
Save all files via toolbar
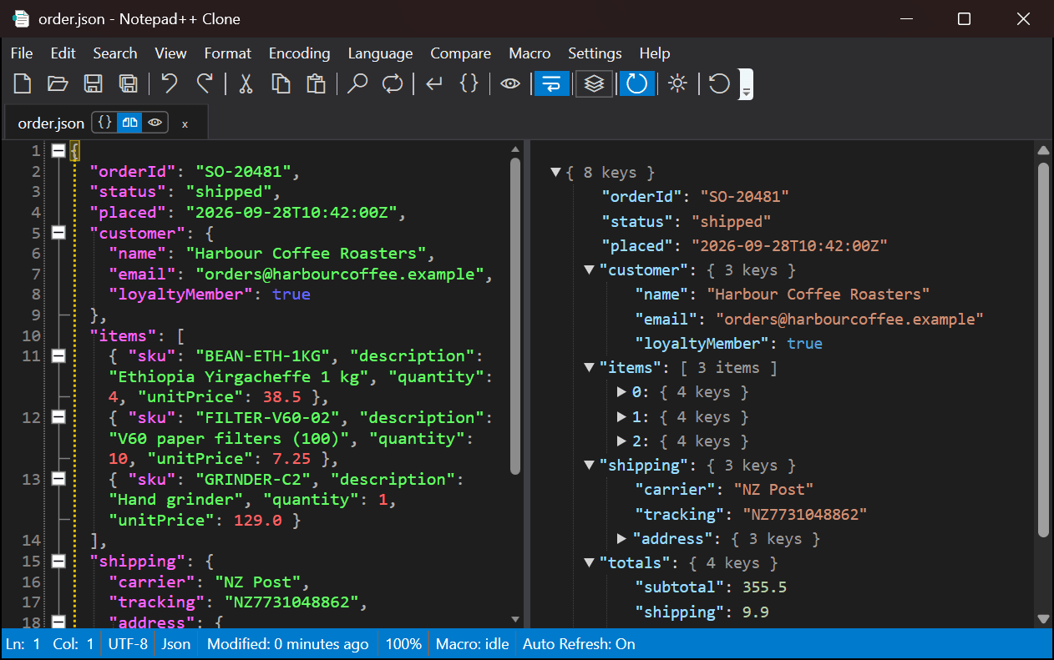[x=128, y=83]
